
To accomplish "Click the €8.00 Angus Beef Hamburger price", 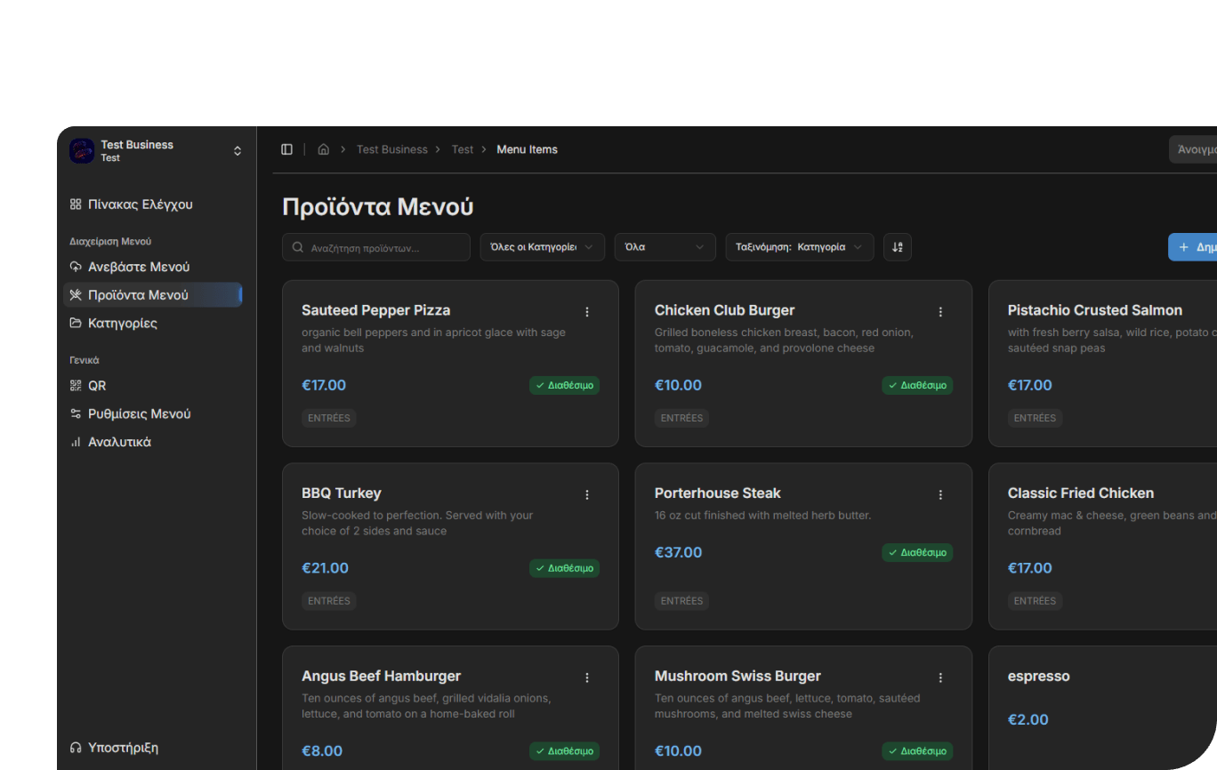I will pos(322,751).
